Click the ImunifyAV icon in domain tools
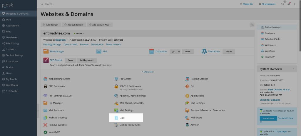The image size is (301, 136). pyautogui.click(x=45, y=132)
